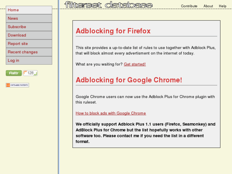Click the Adblocking for Firefox heading
This screenshot has height=174, width=232.
click(113, 31)
